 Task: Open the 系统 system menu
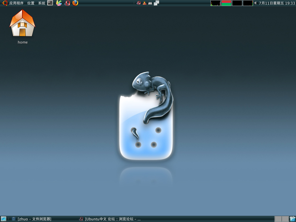42,3
